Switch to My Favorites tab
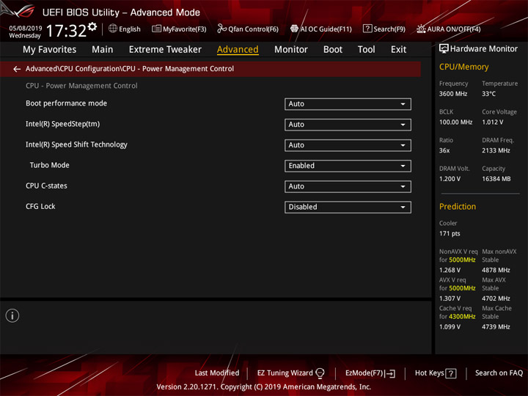 (x=50, y=50)
